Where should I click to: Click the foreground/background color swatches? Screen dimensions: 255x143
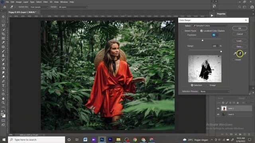pyautogui.click(x=3, y=115)
